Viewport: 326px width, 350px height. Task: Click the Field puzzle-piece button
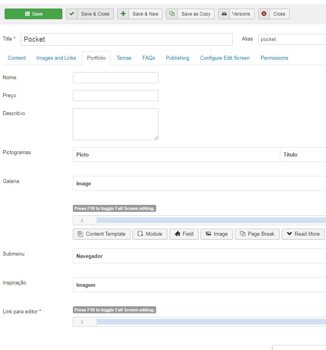click(184, 234)
